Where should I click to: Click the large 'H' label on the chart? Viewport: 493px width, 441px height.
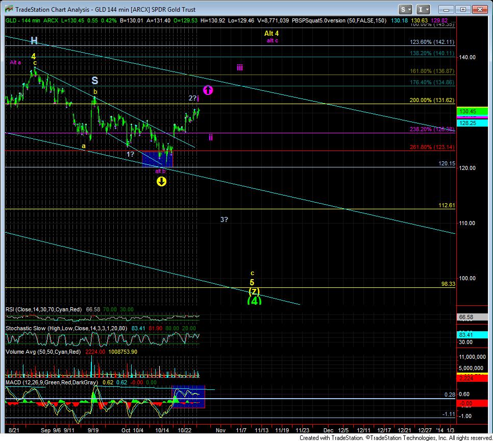point(34,40)
